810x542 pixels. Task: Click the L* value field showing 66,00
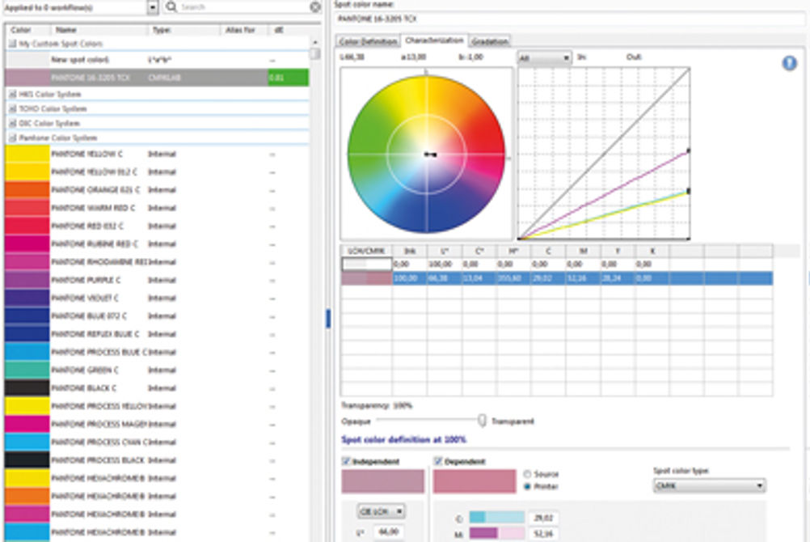(389, 531)
